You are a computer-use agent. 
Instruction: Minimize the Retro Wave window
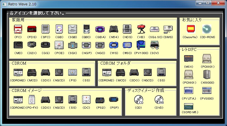(x=200, y=3)
